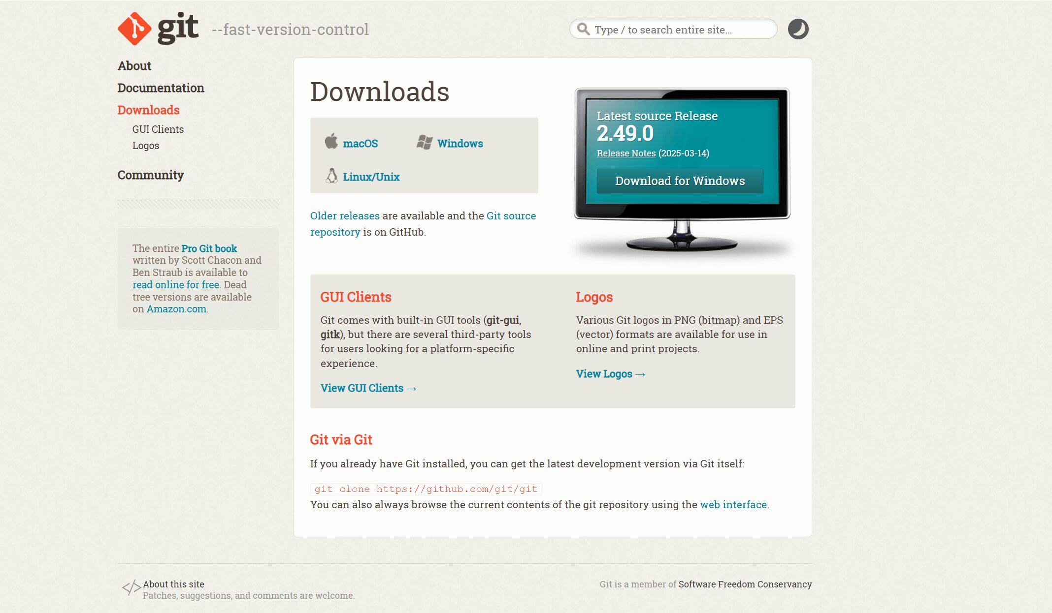Viewport: 1052px width, 613px height.
Task: Open the About menu item
Action: tap(134, 66)
